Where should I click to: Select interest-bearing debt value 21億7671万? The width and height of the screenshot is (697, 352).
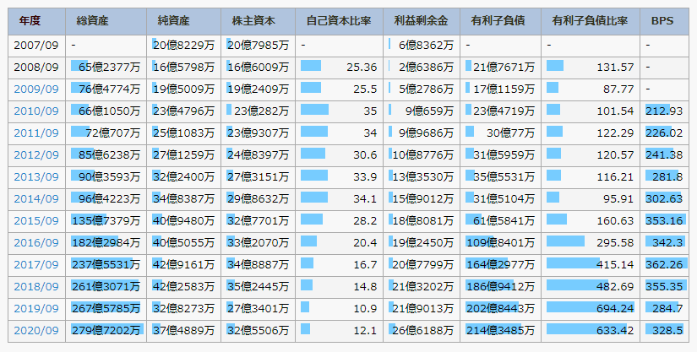[504, 68]
